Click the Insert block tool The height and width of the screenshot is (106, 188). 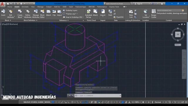3,13
